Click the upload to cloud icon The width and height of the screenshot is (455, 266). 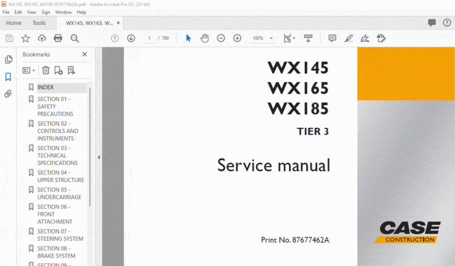(42, 38)
